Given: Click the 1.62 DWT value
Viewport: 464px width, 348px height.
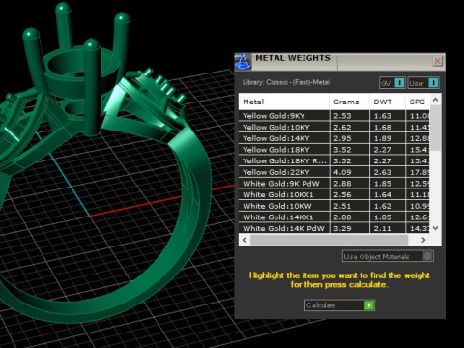Looking at the screenshot, I should click(x=383, y=206).
